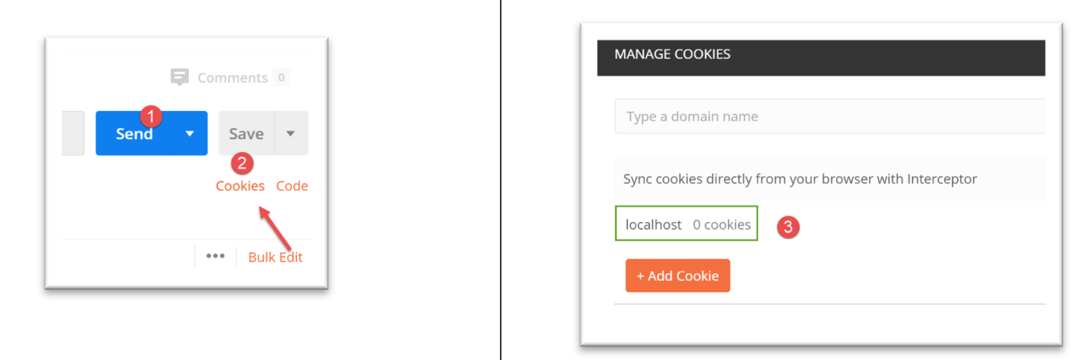Click the red step 2 badge
This screenshot has width=1077, height=360.
[x=242, y=164]
